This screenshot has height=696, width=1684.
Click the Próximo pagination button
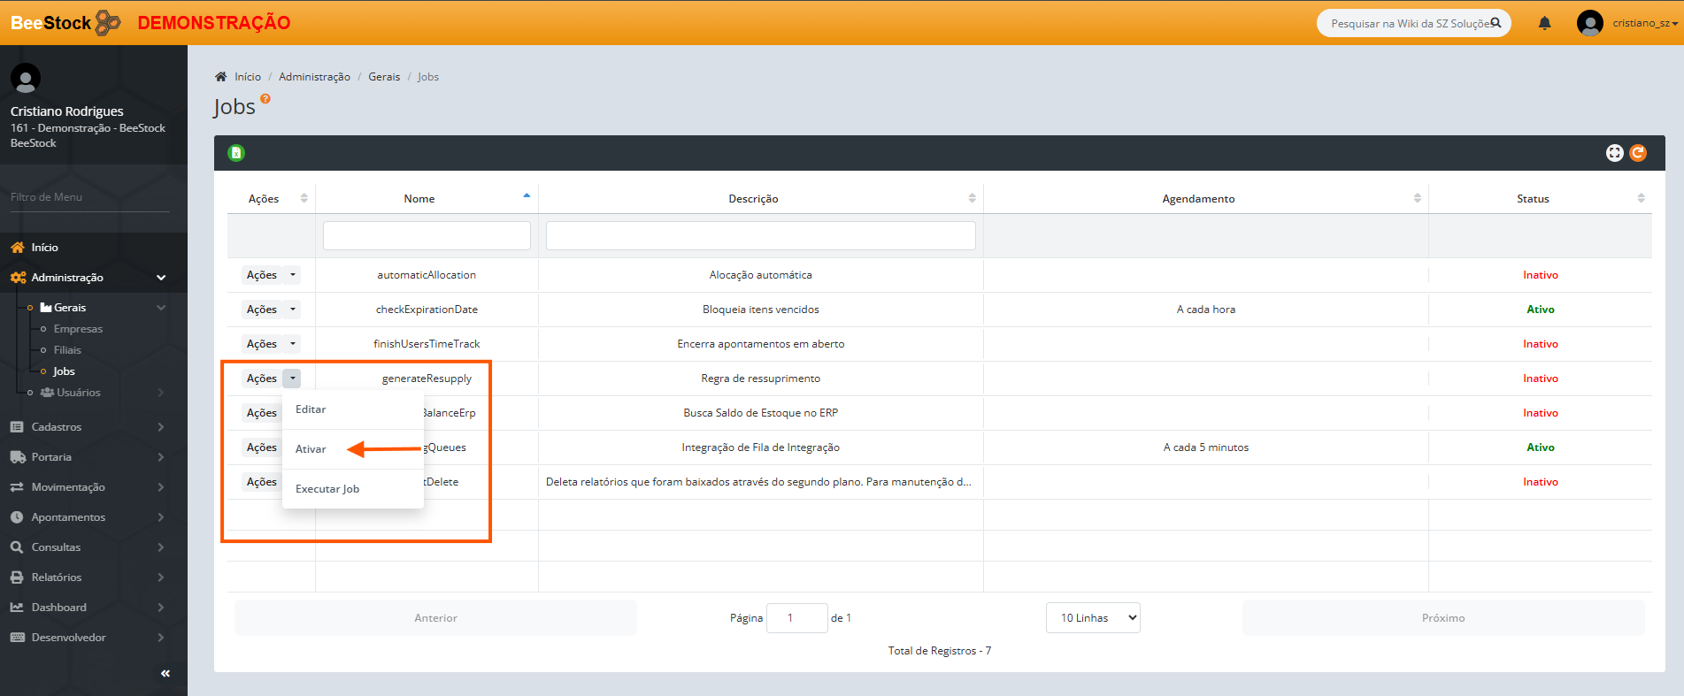[x=1442, y=618]
